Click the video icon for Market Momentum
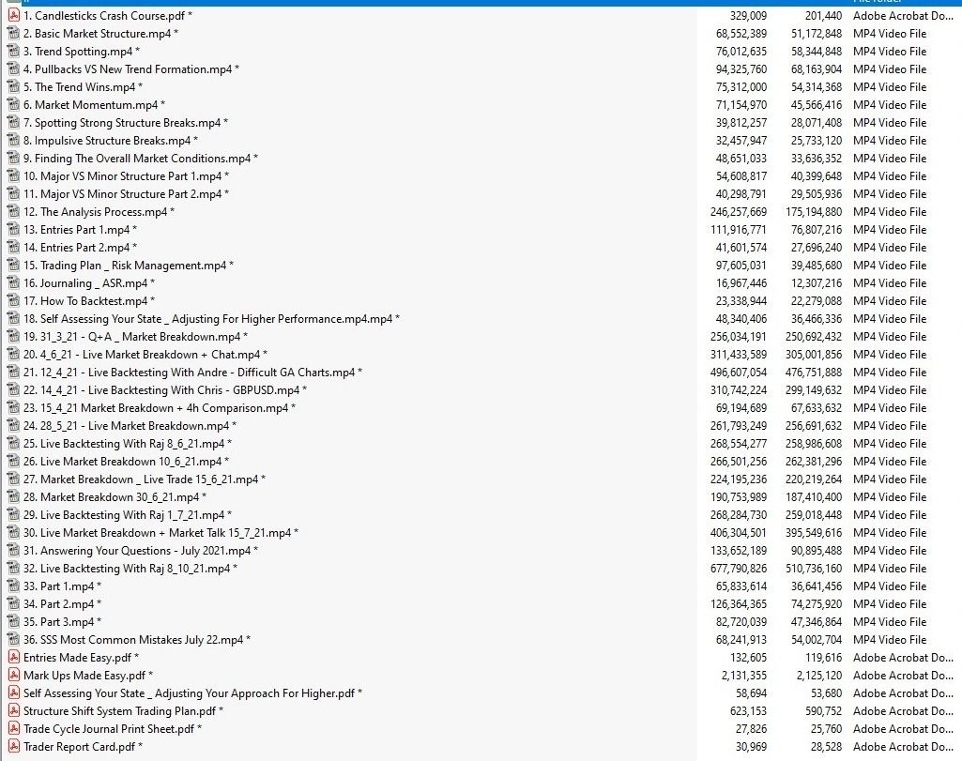The image size is (962, 761). pyautogui.click(x=13, y=105)
